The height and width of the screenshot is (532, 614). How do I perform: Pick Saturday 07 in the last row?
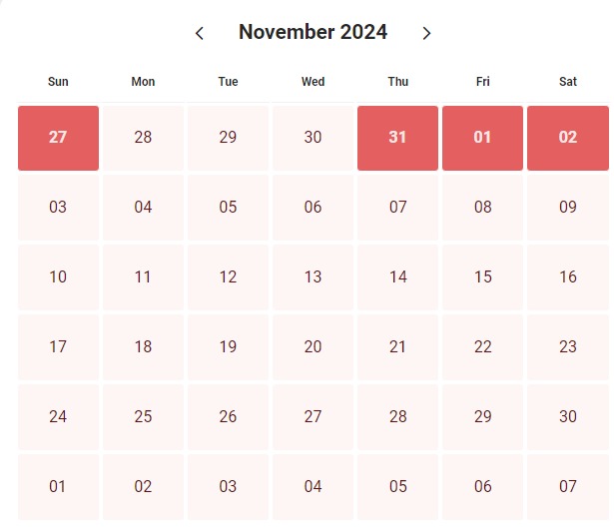pos(568,487)
